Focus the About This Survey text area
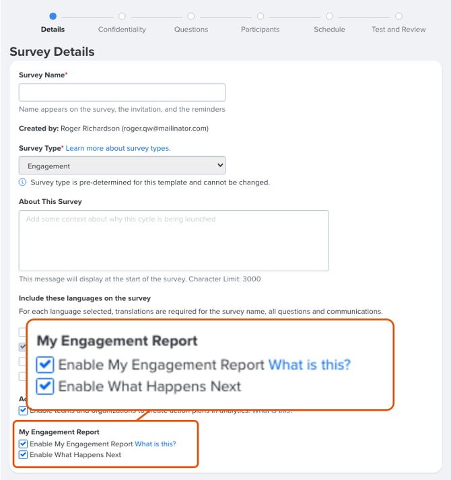 click(174, 240)
